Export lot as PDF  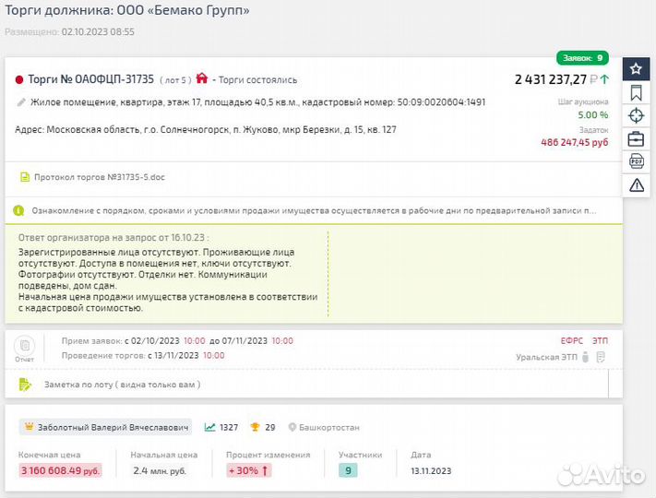(x=636, y=162)
